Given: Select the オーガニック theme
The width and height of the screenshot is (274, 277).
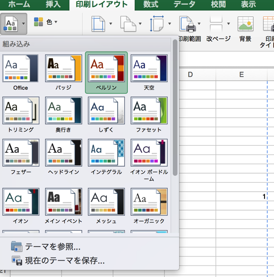Looking at the screenshot, I should click(149, 206).
